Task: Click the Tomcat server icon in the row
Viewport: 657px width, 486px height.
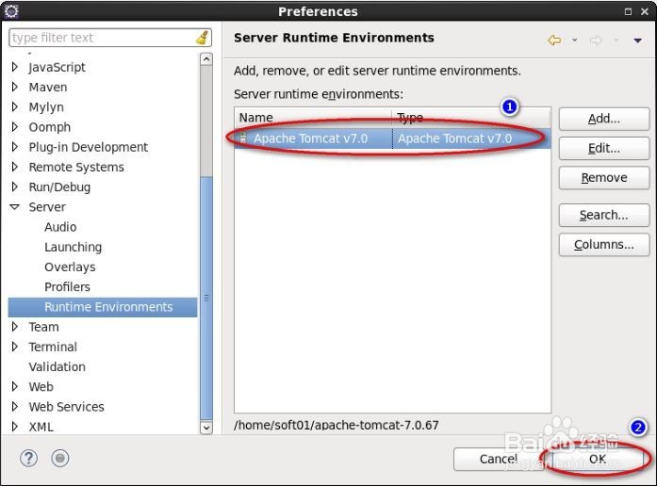Action: pyautogui.click(x=243, y=138)
